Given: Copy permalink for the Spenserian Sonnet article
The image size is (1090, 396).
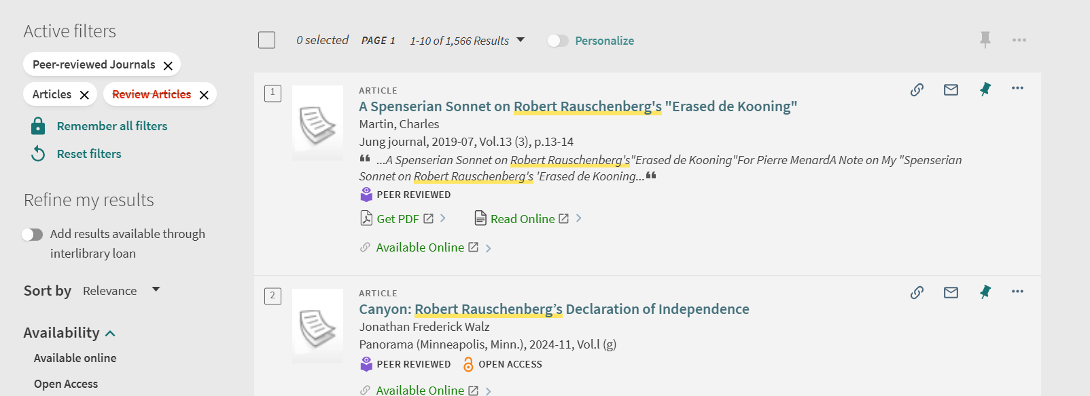Looking at the screenshot, I should point(917,90).
